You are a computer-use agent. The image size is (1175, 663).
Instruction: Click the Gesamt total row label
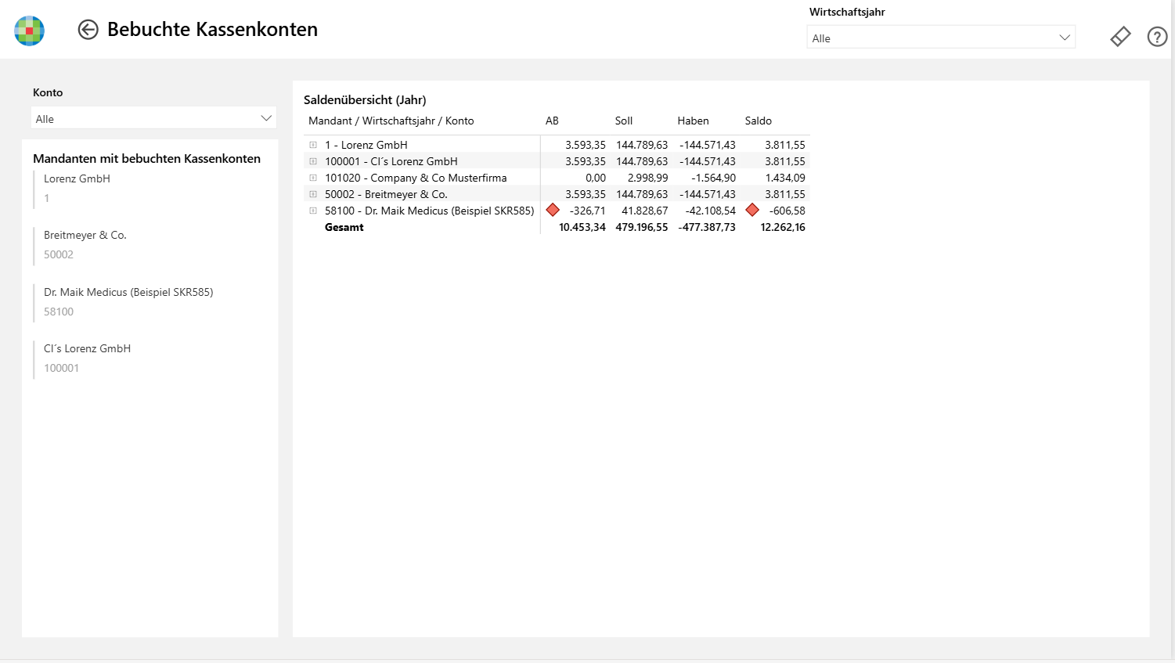(344, 227)
